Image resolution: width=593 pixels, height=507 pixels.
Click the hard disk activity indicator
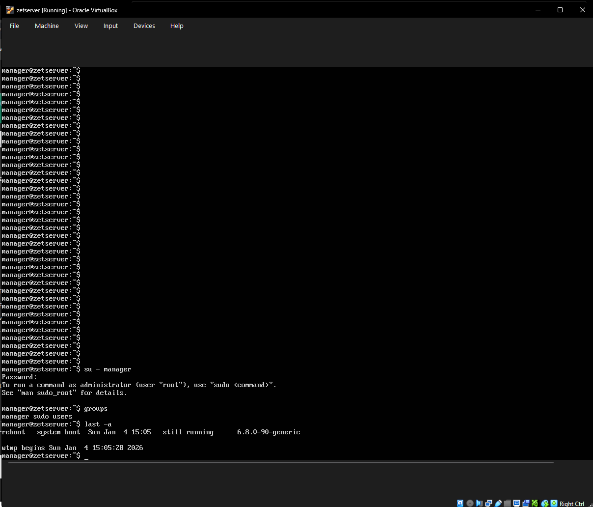click(460, 503)
